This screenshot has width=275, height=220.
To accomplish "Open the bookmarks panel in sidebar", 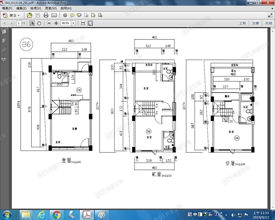I will point(4,41).
